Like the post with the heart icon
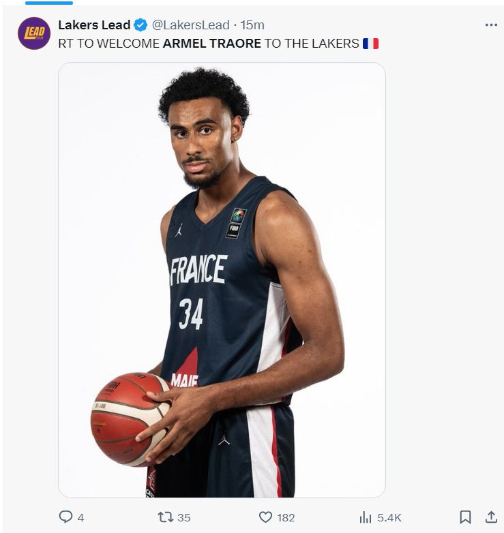 (x=265, y=517)
